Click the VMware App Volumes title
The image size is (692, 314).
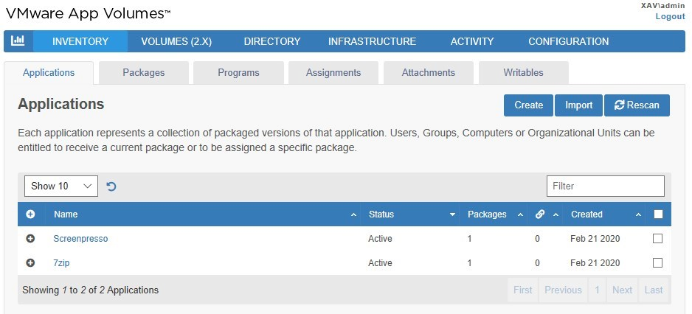88,14
